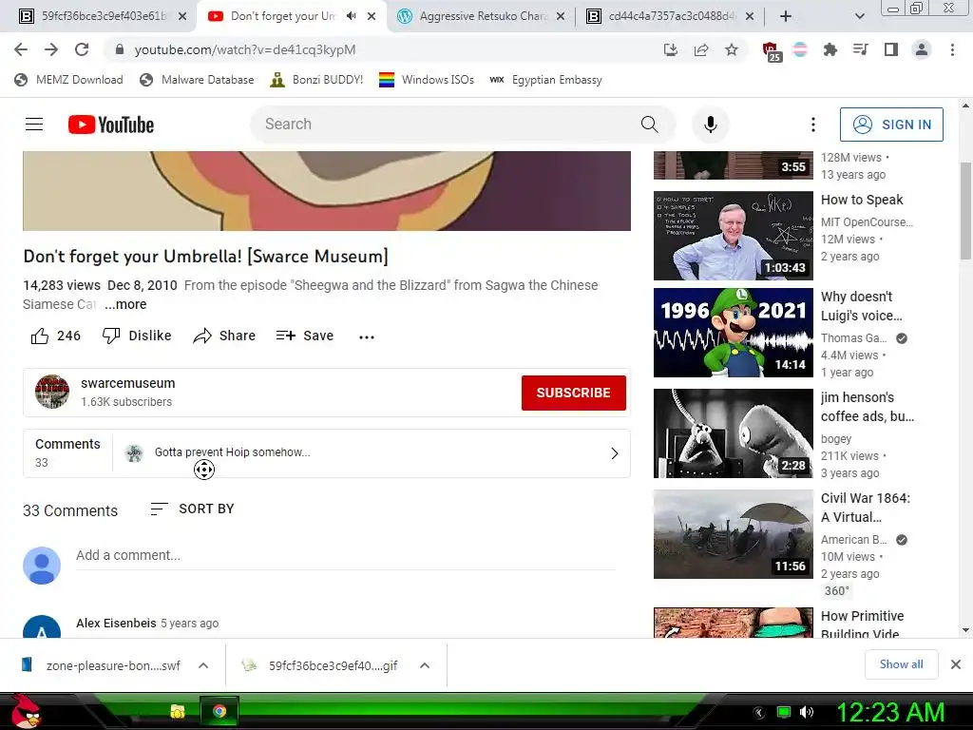Expand the comments teaser chevron
973x730 pixels.
(x=615, y=453)
